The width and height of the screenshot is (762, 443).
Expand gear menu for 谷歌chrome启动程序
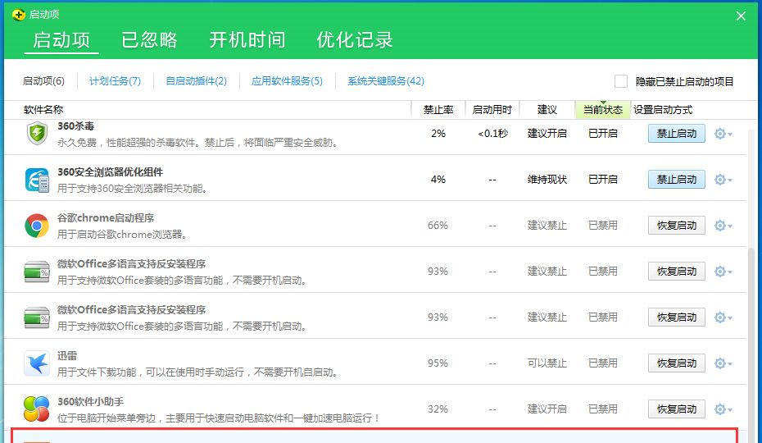[722, 226]
